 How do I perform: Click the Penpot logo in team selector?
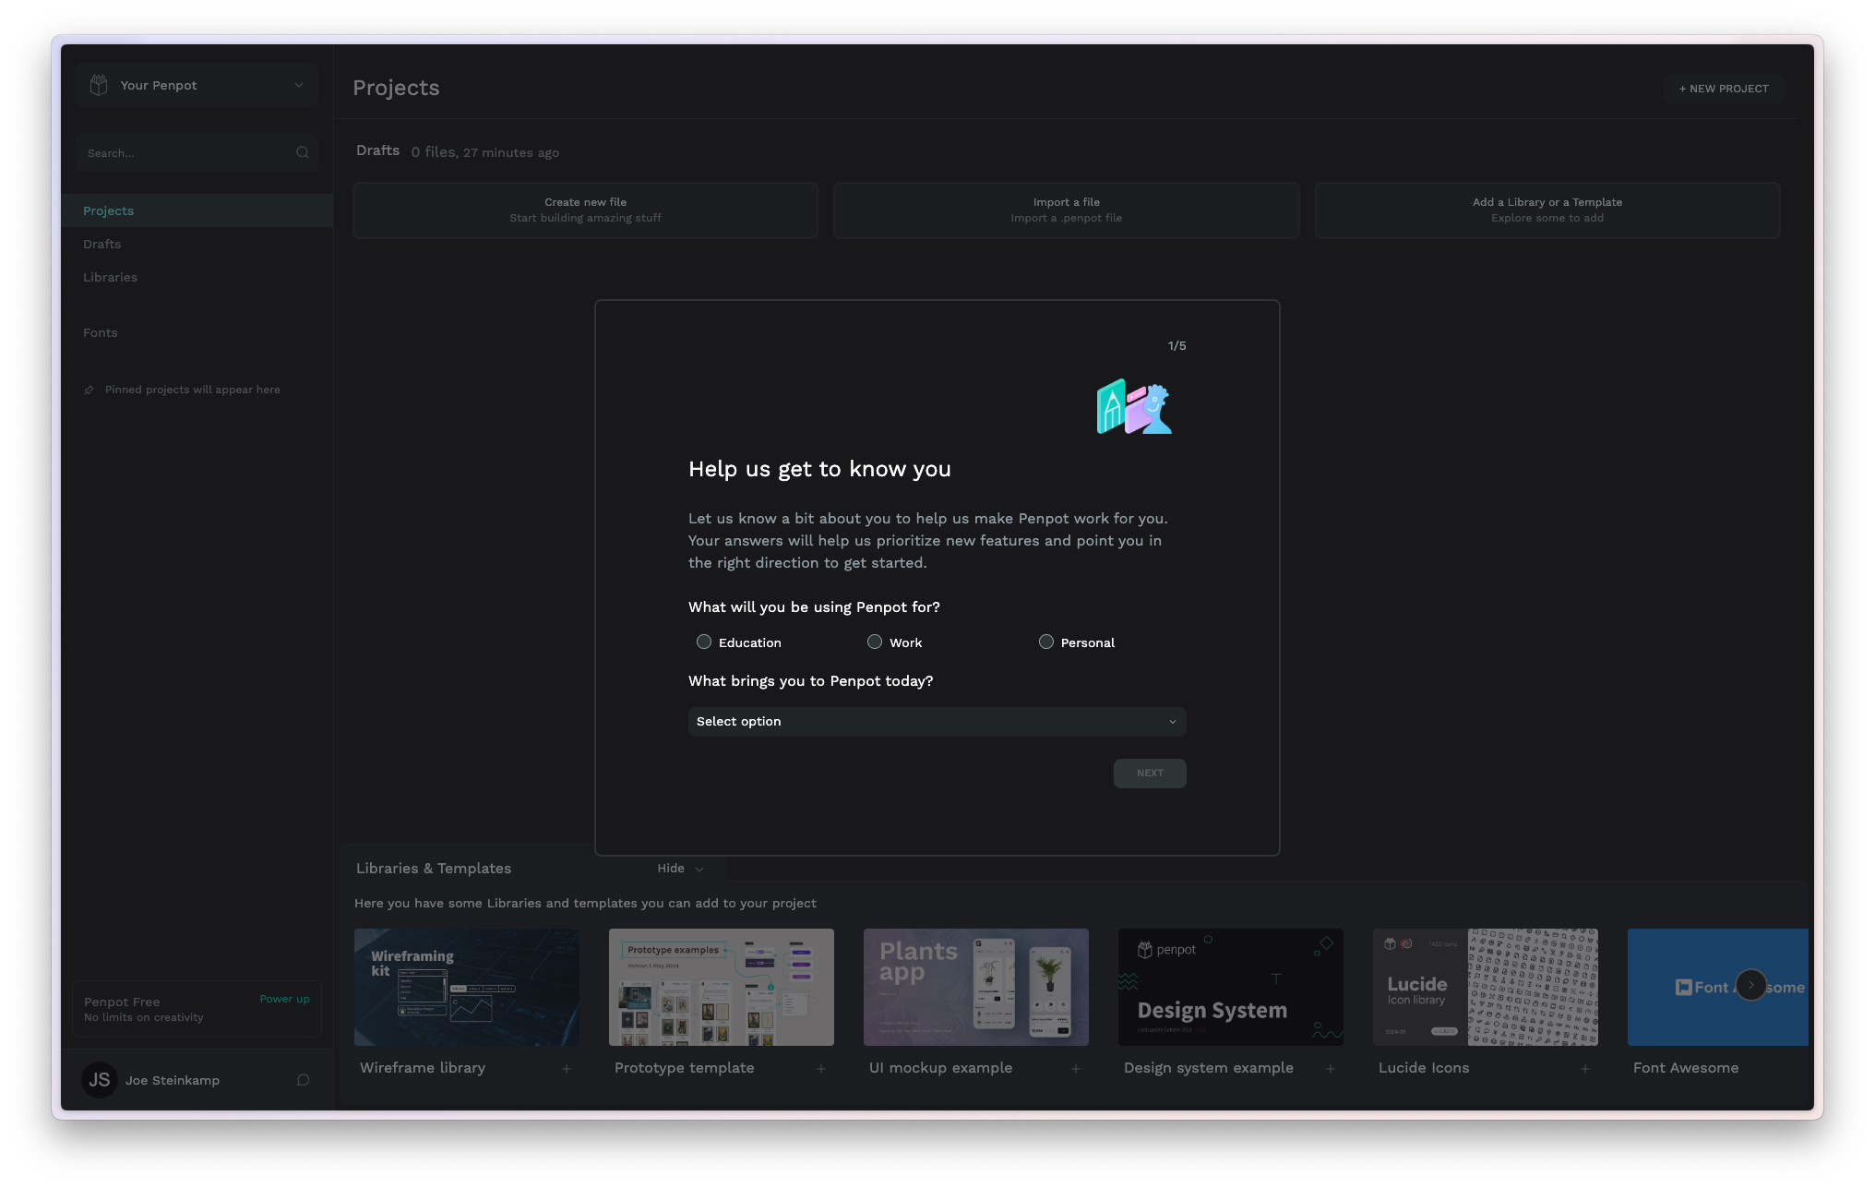[99, 85]
